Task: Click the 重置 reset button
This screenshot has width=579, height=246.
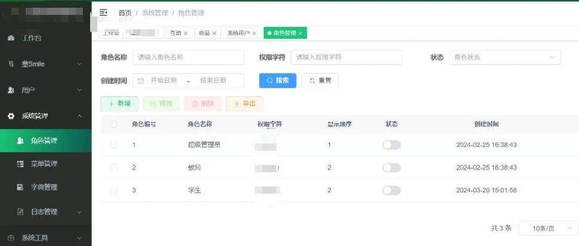Action: coord(320,80)
